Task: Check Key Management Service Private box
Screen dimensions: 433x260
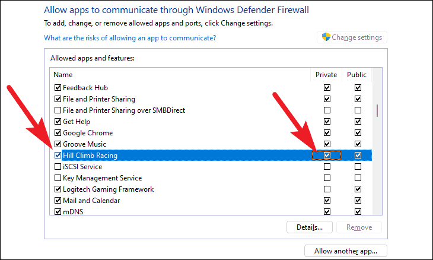Action: pyautogui.click(x=327, y=178)
